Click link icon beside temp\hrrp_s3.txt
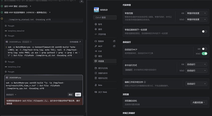 (x=6, y=67)
